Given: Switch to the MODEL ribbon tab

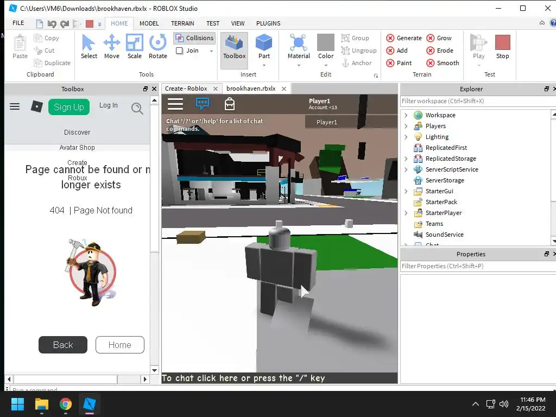Looking at the screenshot, I should [149, 23].
